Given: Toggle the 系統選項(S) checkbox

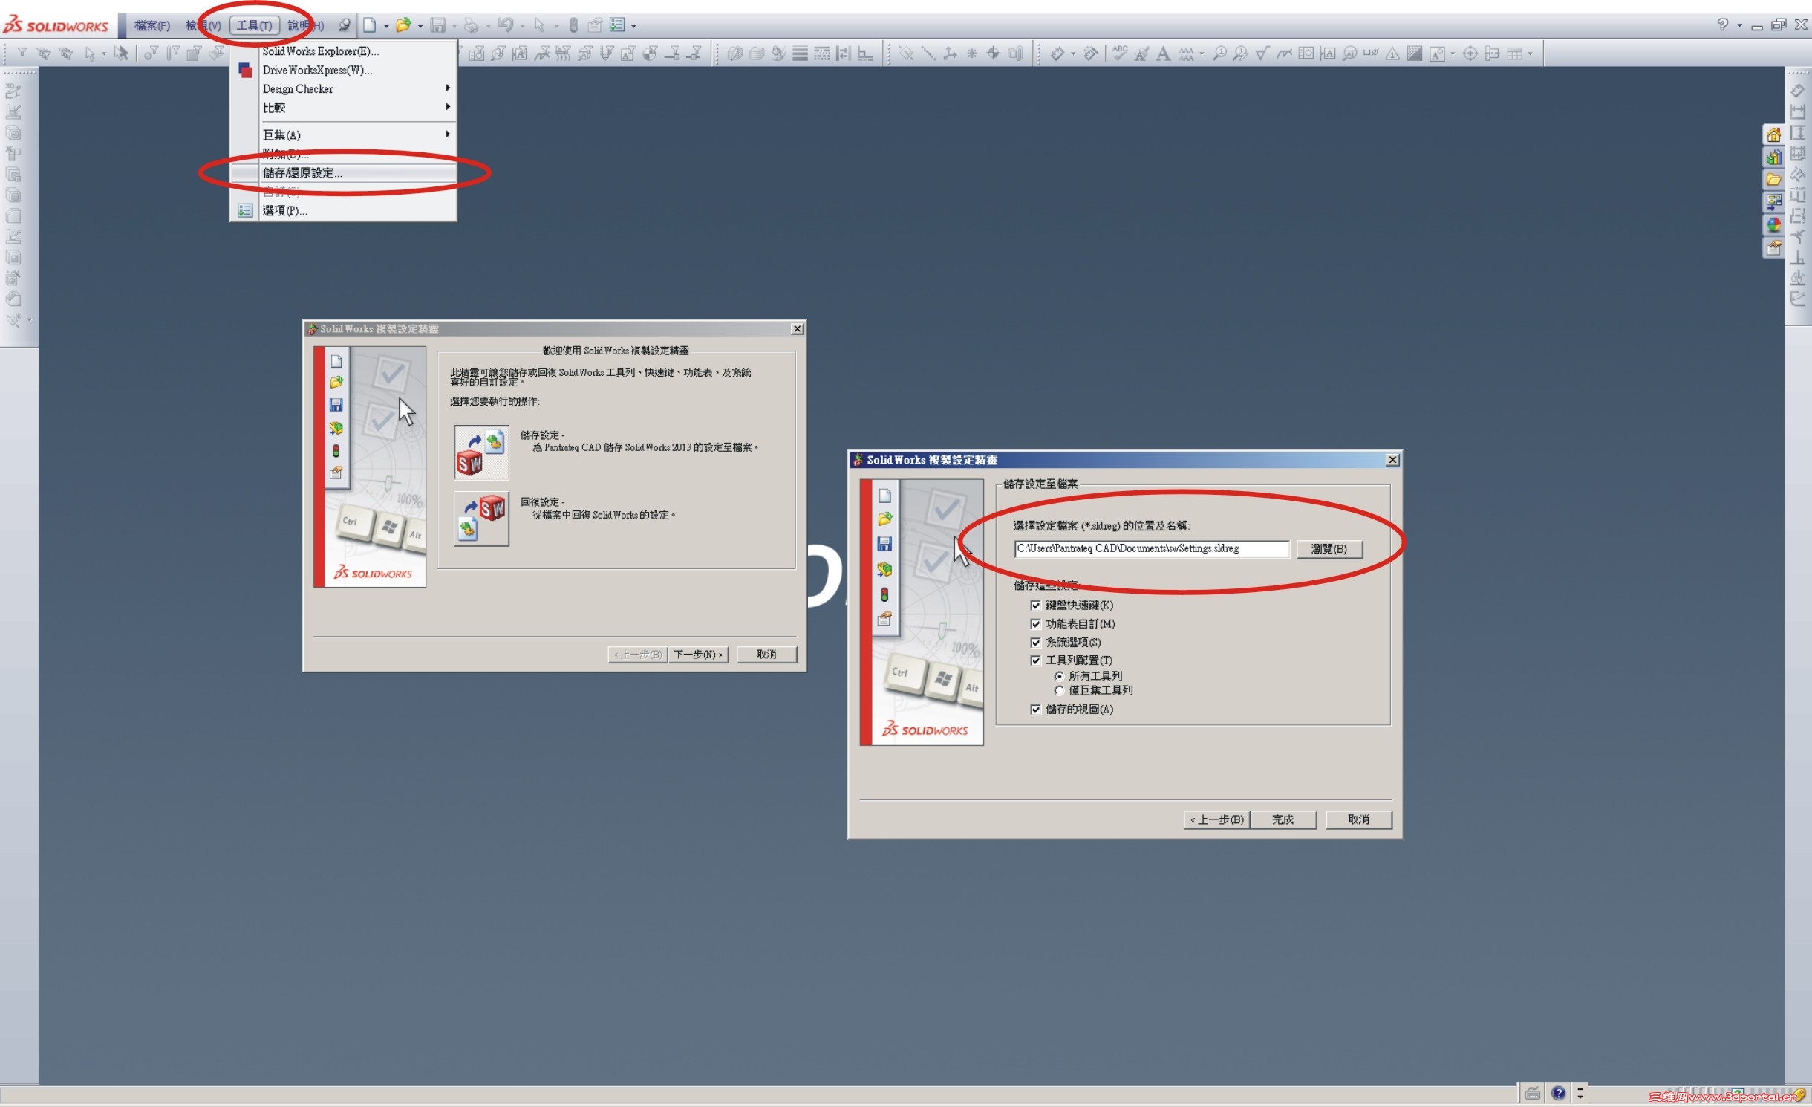Looking at the screenshot, I should click(1035, 643).
